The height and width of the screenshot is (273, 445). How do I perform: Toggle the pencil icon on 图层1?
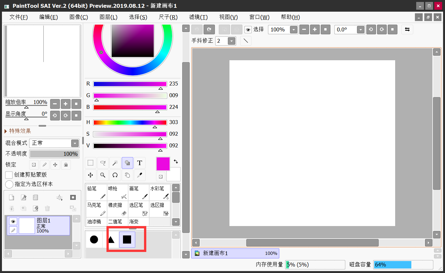click(x=13, y=230)
